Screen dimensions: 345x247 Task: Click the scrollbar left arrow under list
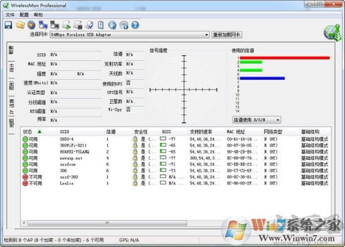24,223
